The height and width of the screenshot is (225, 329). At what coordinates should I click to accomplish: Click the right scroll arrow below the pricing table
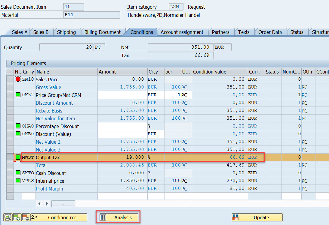[46, 204]
